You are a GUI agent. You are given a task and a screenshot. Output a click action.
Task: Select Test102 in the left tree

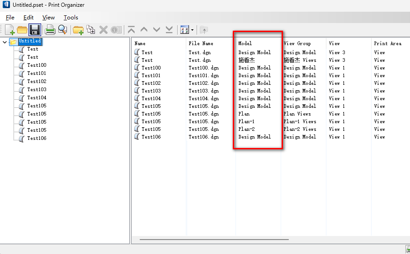click(37, 81)
